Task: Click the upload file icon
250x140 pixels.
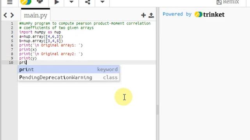Action: pos(151,15)
